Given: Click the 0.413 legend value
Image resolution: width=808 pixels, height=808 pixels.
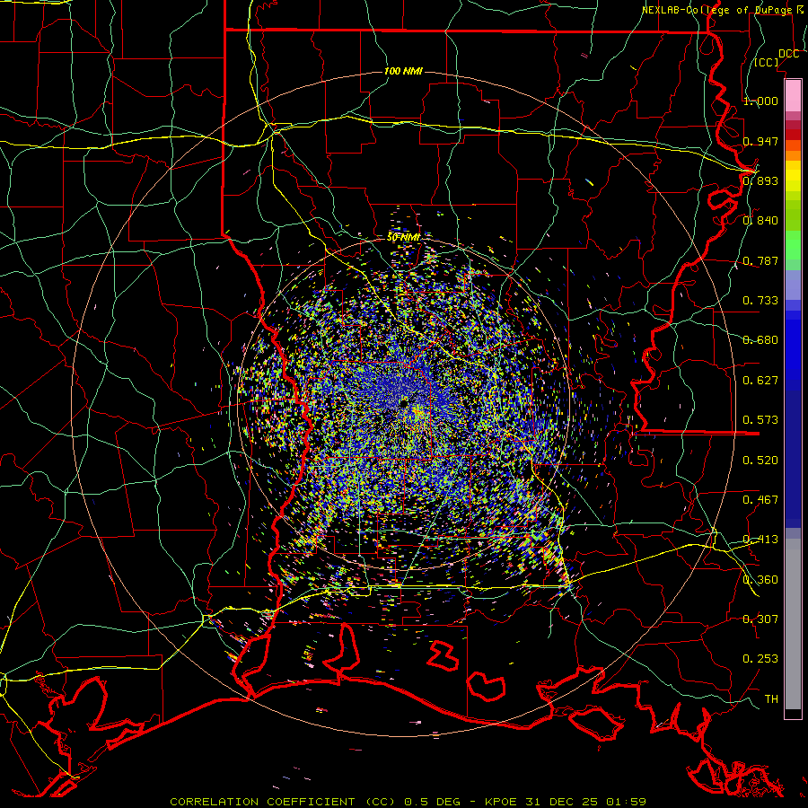Looking at the screenshot, I should 760,540.
